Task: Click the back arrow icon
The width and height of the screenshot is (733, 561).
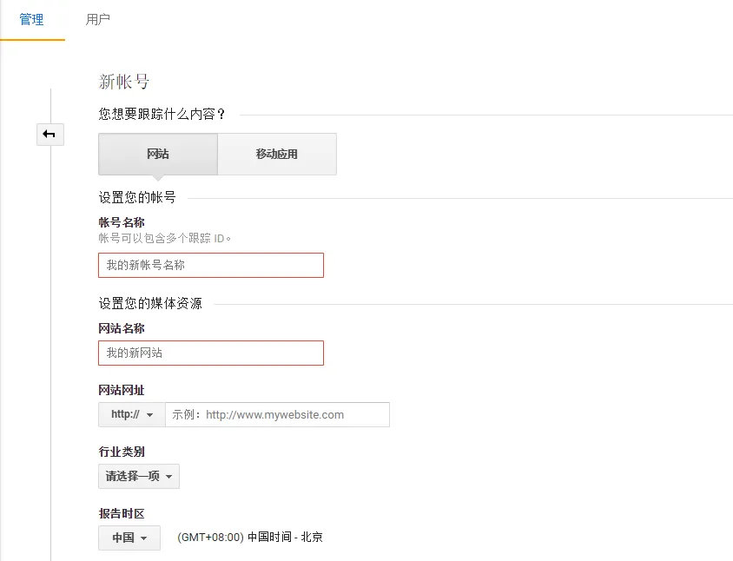Action: [50, 134]
